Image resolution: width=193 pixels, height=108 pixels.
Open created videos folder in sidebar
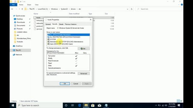click(x=22, y=32)
